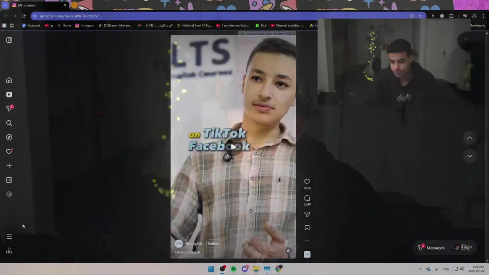Open the Kick bookmark
Viewport: 489px width, 275px height.
point(261,26)
